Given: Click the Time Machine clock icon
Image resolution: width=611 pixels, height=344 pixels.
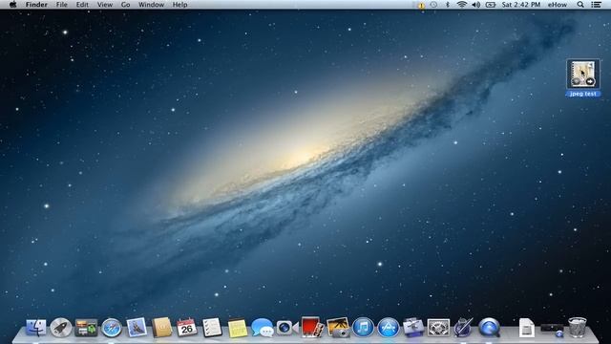Looking at the screenshot, I should pyautogui.click(x=433, y=5).
